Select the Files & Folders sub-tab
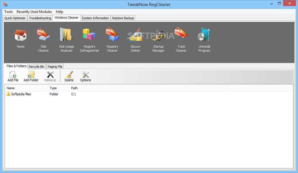Image resolution: width=298 pixels, height=173 pixels. click(x=16, y=66)
